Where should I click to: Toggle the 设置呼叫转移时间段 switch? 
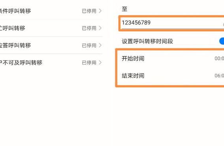pos(222,41)
